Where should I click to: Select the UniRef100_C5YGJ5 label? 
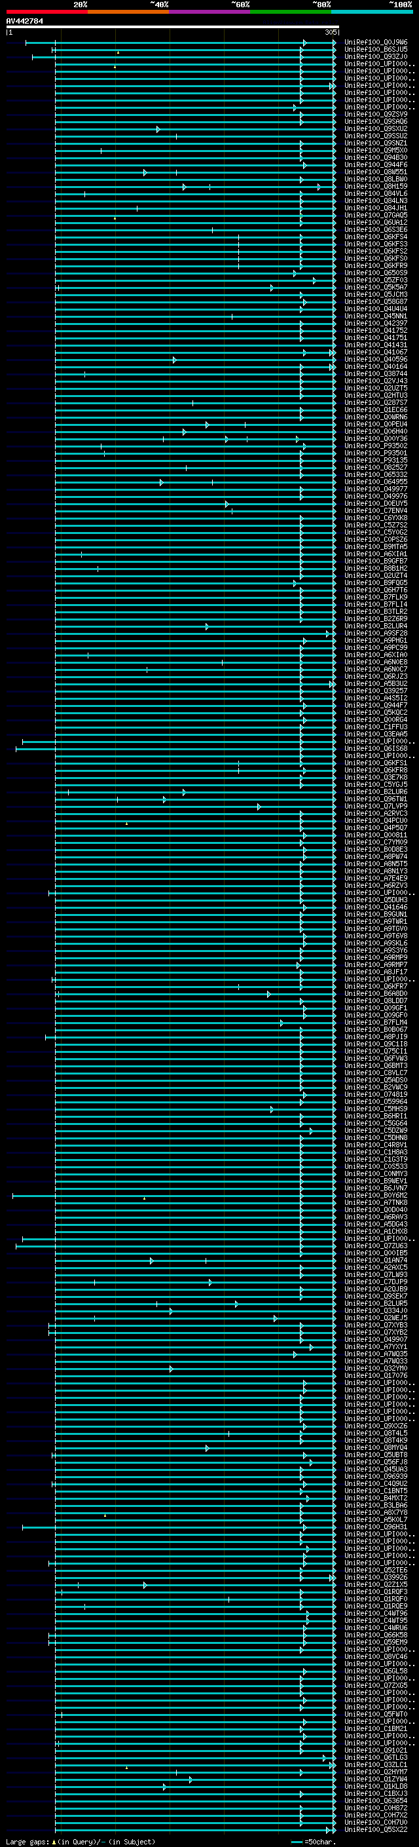tap(376, 784)
